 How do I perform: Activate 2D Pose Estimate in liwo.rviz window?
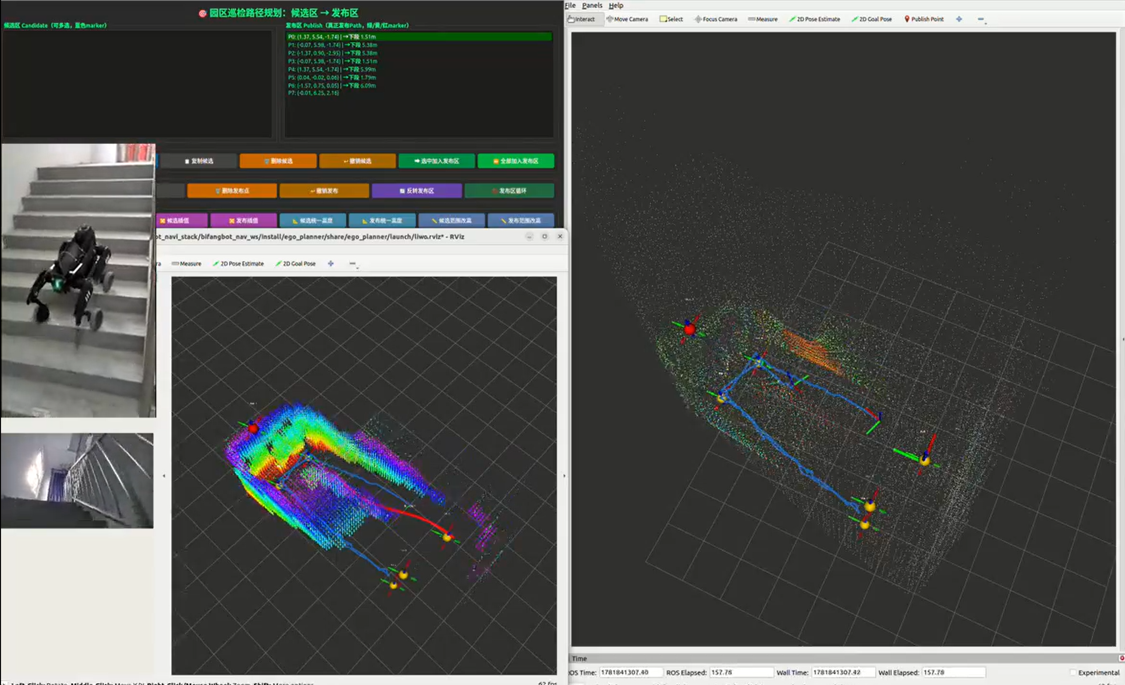(x=238, y=264)
